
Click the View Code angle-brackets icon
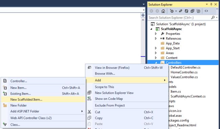pos(206,11)
